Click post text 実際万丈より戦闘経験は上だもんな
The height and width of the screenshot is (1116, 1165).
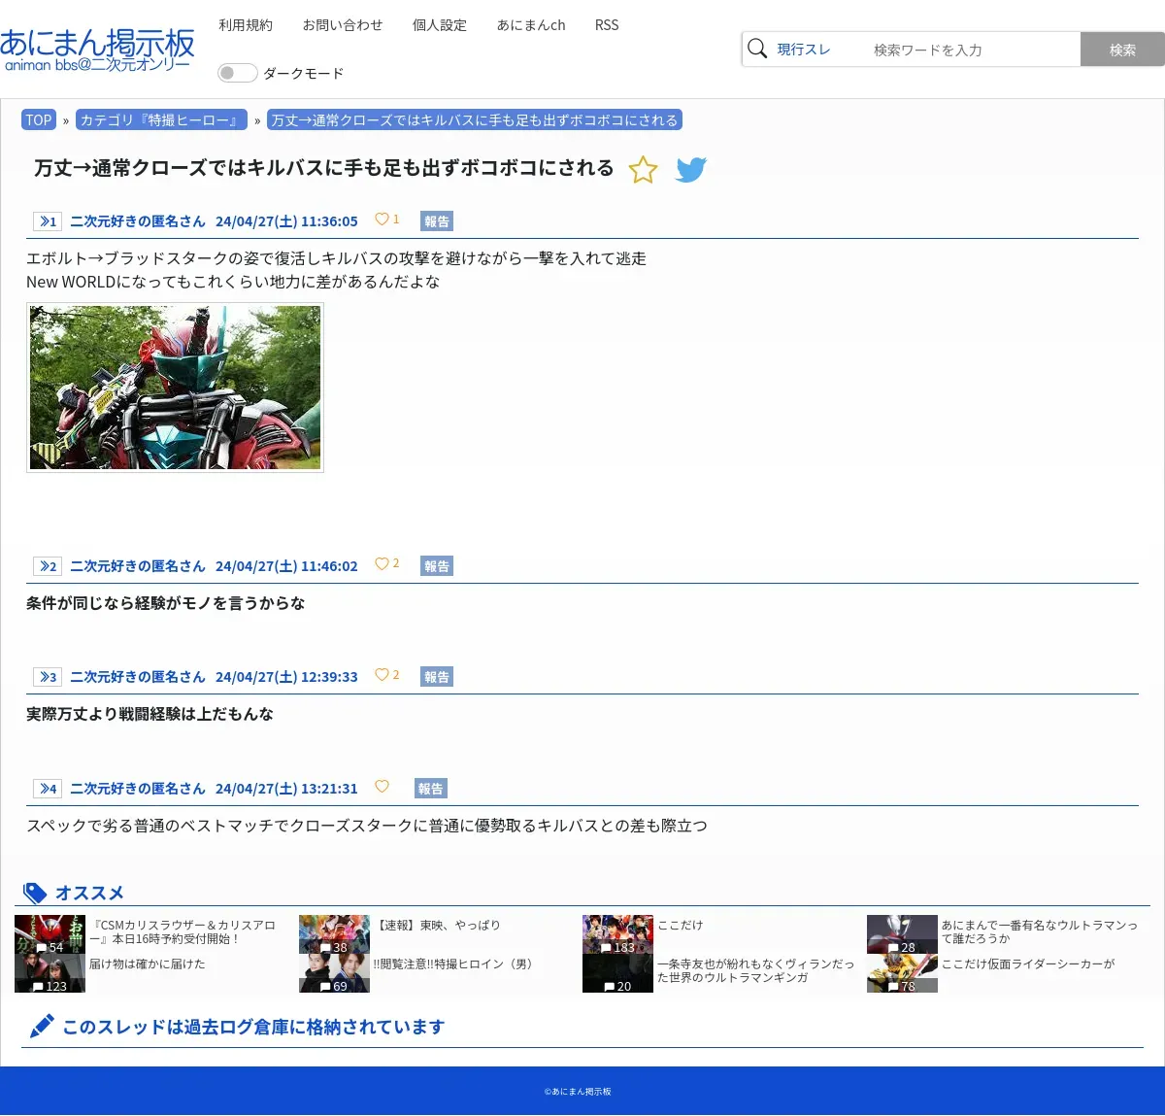click(x=150, y=714)
